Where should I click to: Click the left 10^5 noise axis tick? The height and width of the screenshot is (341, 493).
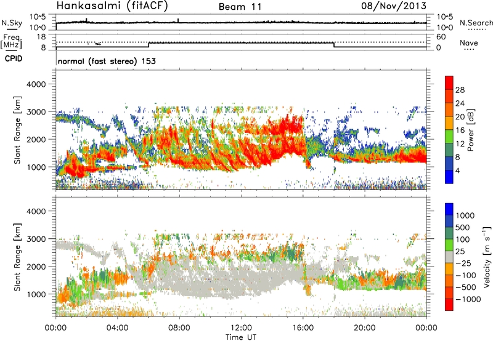[38, 17]
